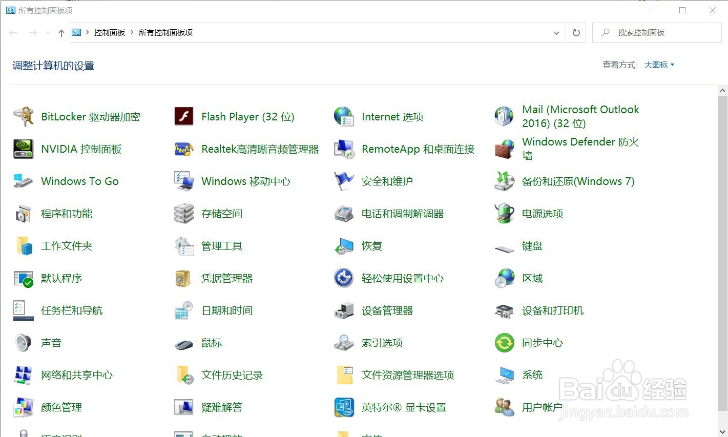Open the 安全和维护 flag icon
Screen dimensions: 728x437
click(x=344, y=181)
